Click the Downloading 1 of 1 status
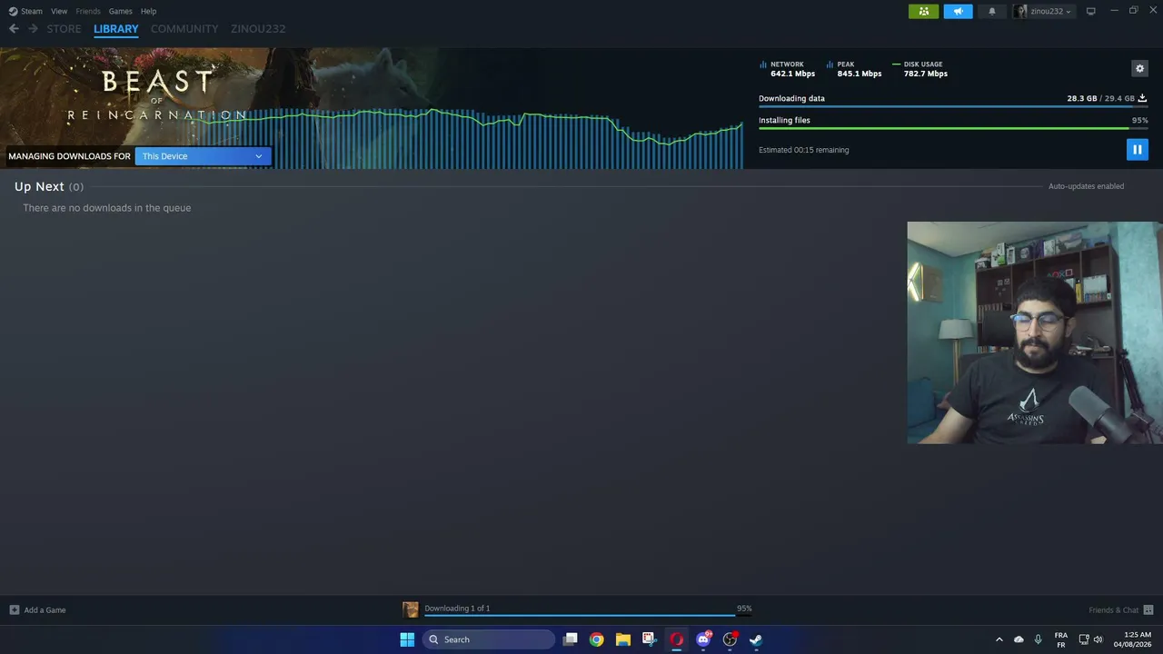The width and height of the screenshot is (1163, 654). pyautogui.click(x=457, y=609)
